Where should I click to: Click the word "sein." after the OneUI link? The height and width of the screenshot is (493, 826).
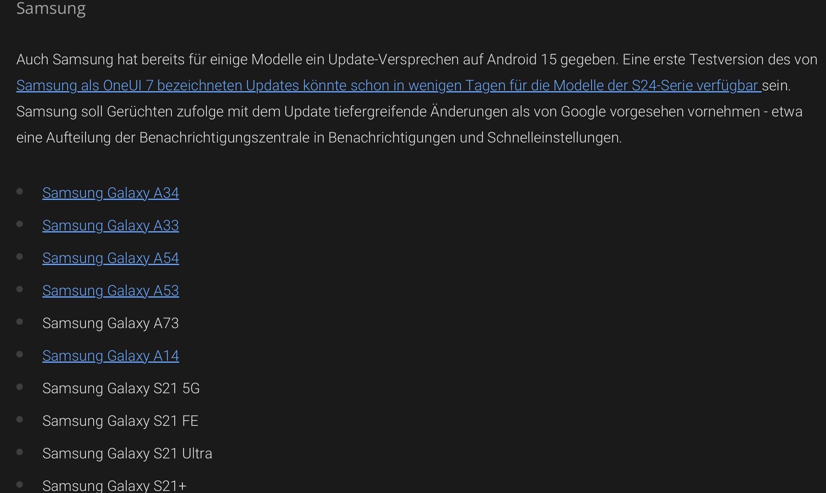(776, 86)
